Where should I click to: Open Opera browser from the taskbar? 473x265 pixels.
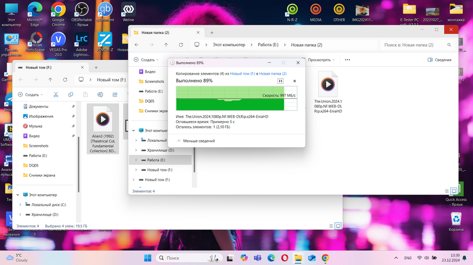click(x=285, y=258)
